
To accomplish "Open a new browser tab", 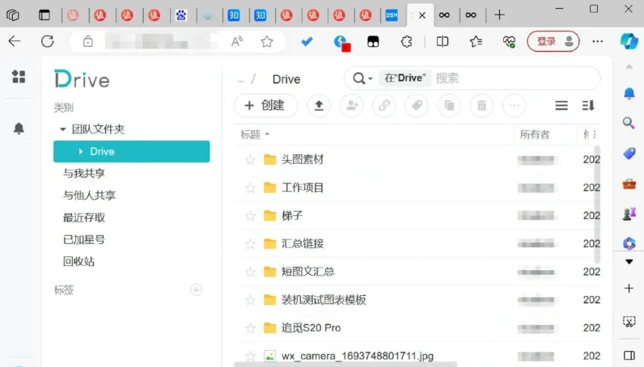I will [x=499, y=15].
